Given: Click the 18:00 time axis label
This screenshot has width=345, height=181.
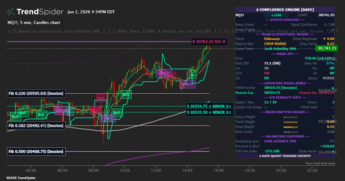Looking at the screenshot, I should pos(250,170).
